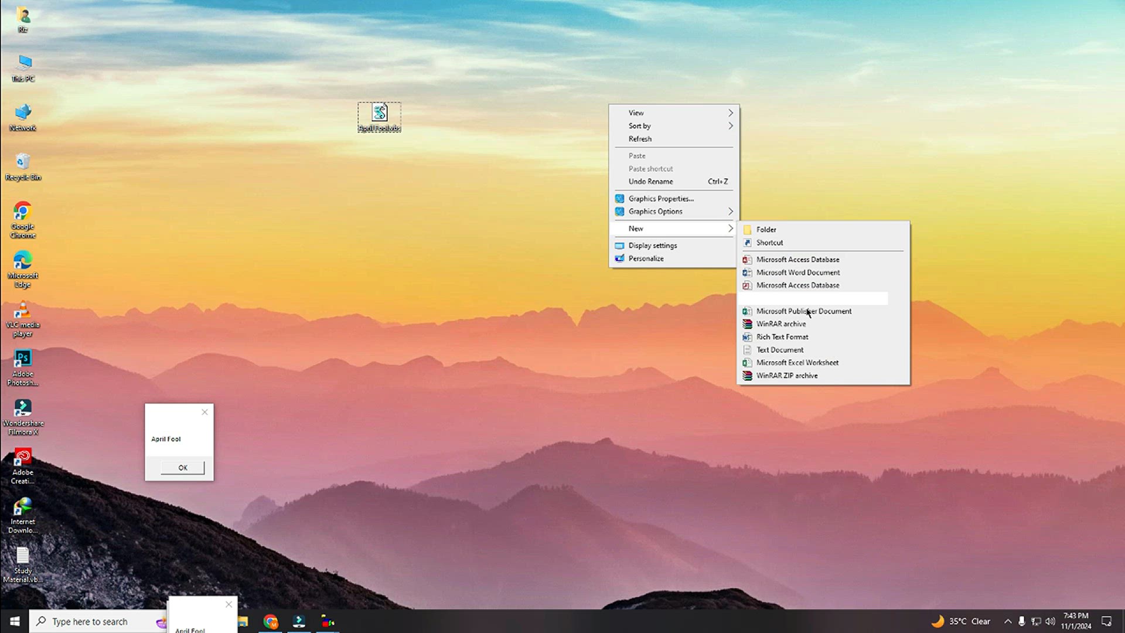Click the microphone icon in system tray
Image resolution: width=1125 pixels, height=633 pixels.
(x=1021, y=621)
